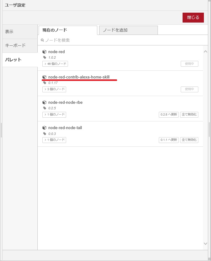Click the version tag icon beside 1.0.2

tap(44, 57)
